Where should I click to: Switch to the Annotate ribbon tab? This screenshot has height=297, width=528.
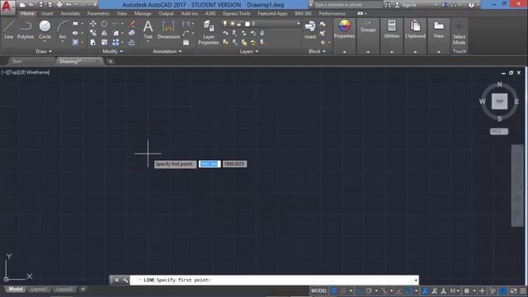coord(70,13)
